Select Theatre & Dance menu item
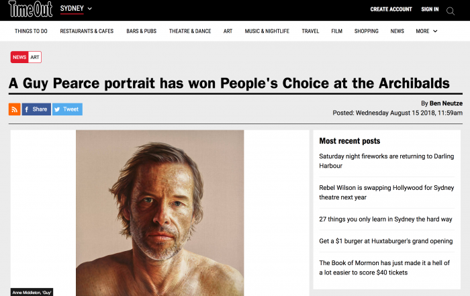Screen dimensions: 470x296 point(191,31)
